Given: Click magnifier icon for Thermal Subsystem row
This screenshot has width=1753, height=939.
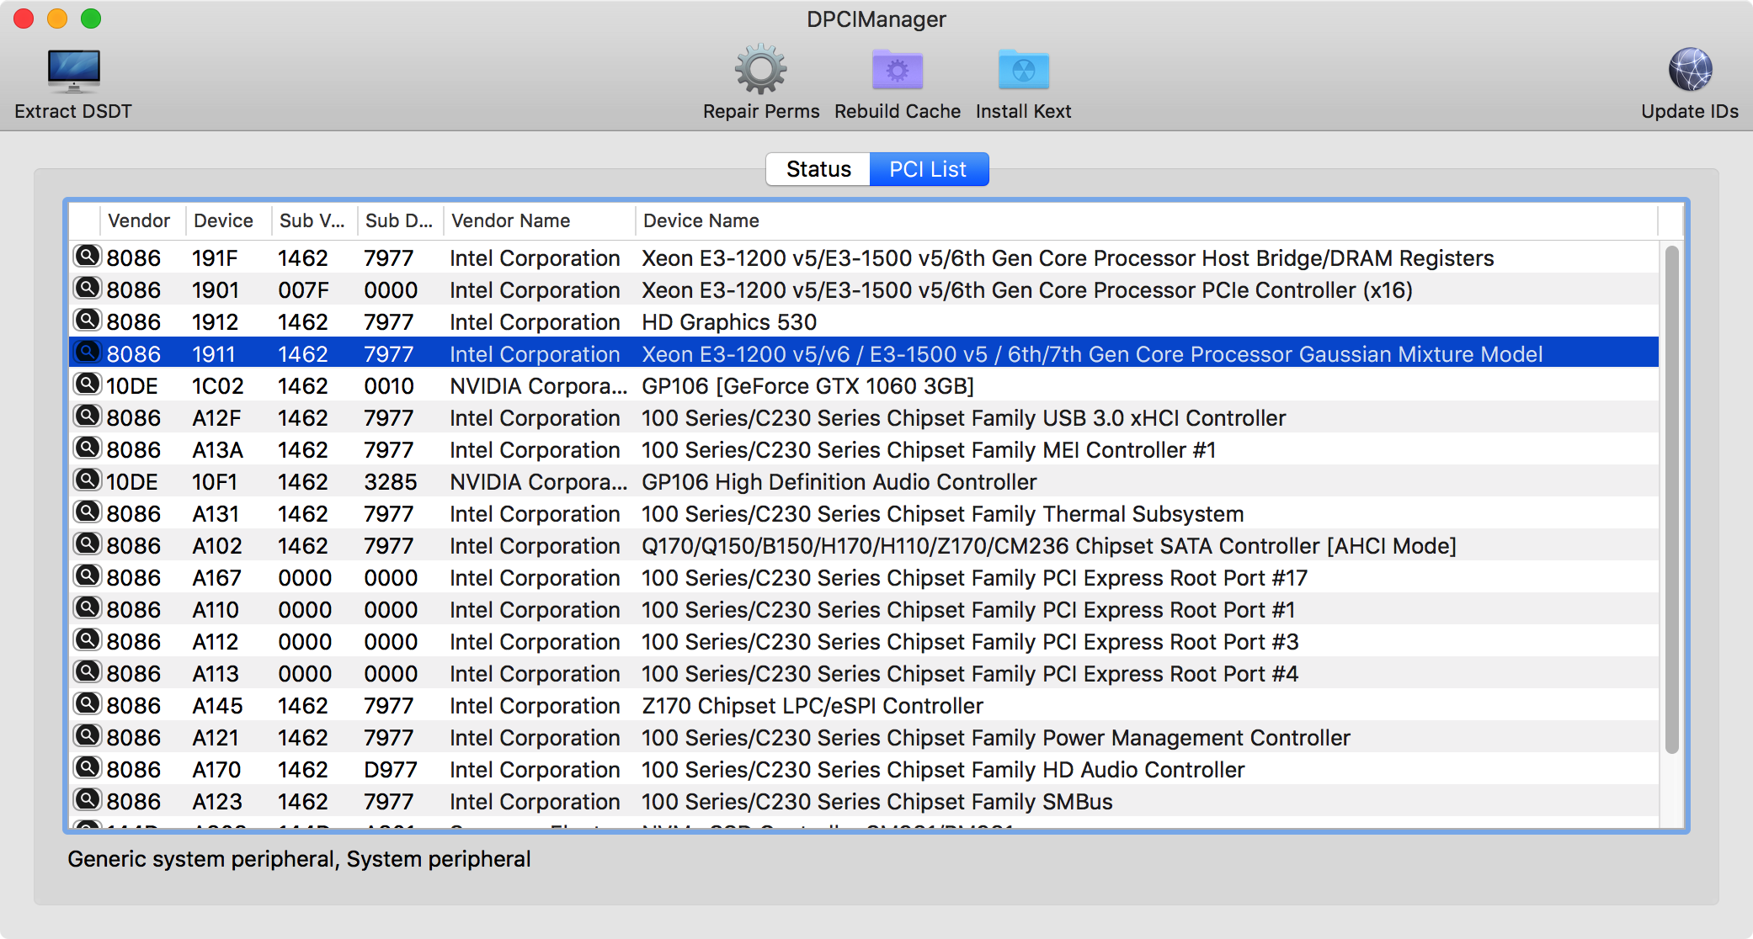Looking at the screenshot, I should click(87, 512).
